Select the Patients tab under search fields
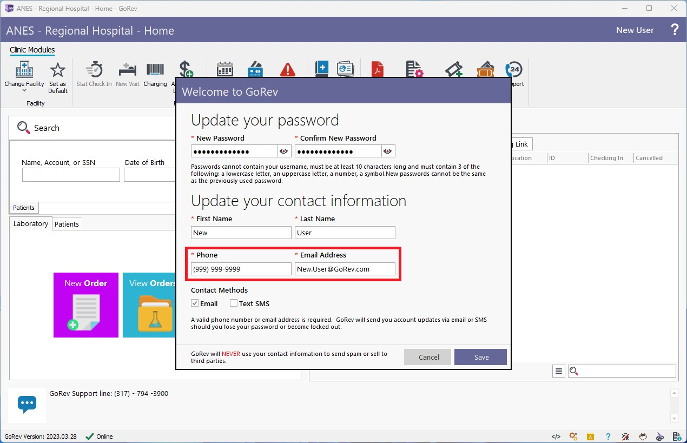The width and height of the screenshot is (687, 443). tap(24, 208)
